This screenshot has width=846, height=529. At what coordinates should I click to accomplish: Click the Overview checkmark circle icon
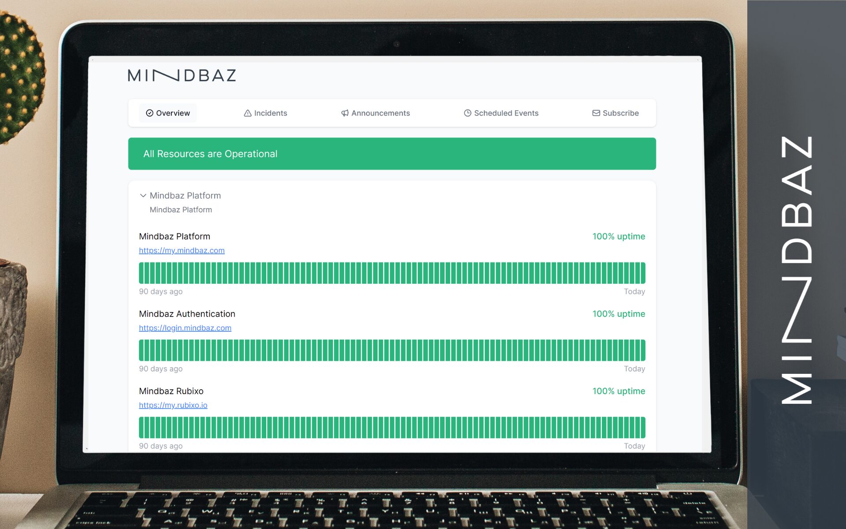coord(150,113)
